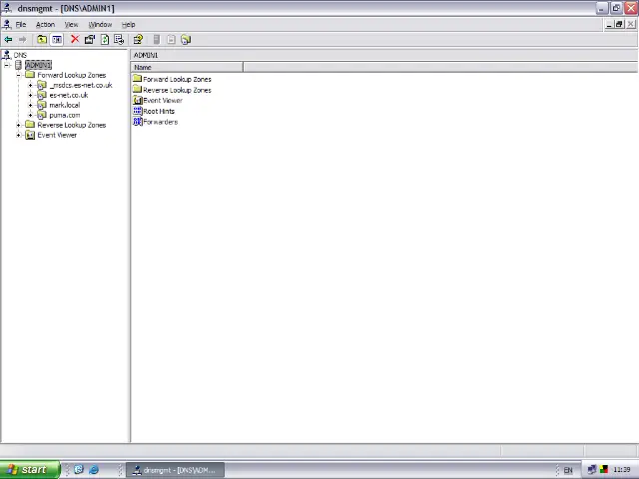Click the network computers tray icon
639x479 pixels.
(592, 470)
